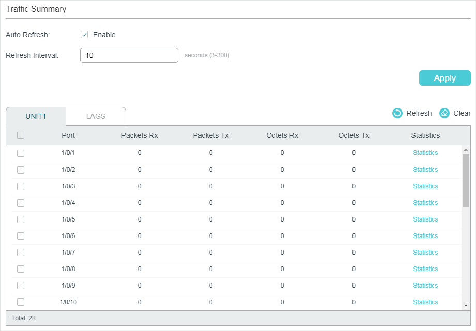Screen dimensions: 476x331
Task: Open Statistics link for port 1/0/3
Action: pos(425,186)
